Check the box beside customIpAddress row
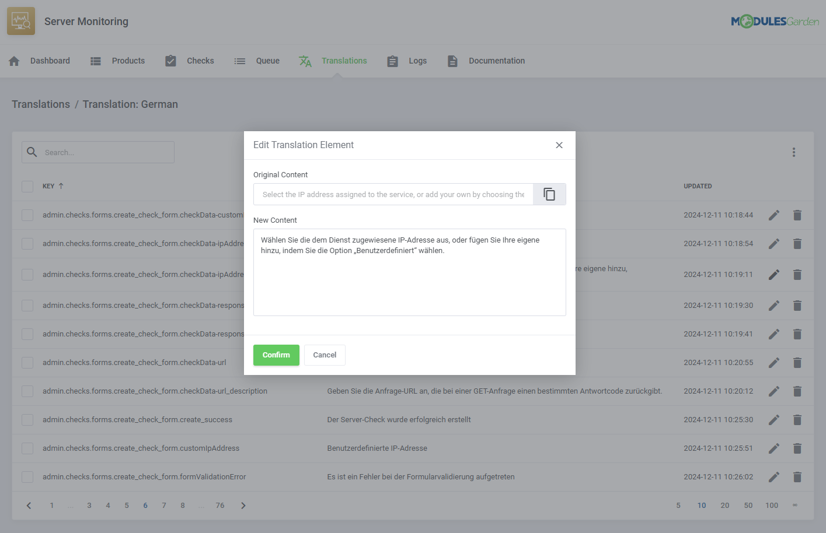This screenshot has width=826, height=533. tap(27, 448)
